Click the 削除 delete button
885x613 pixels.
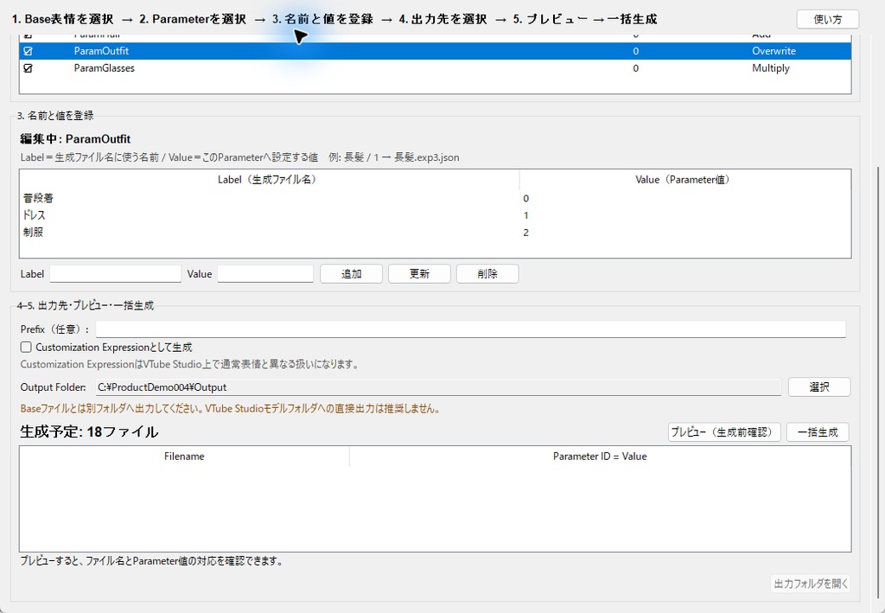coord(487,274)
